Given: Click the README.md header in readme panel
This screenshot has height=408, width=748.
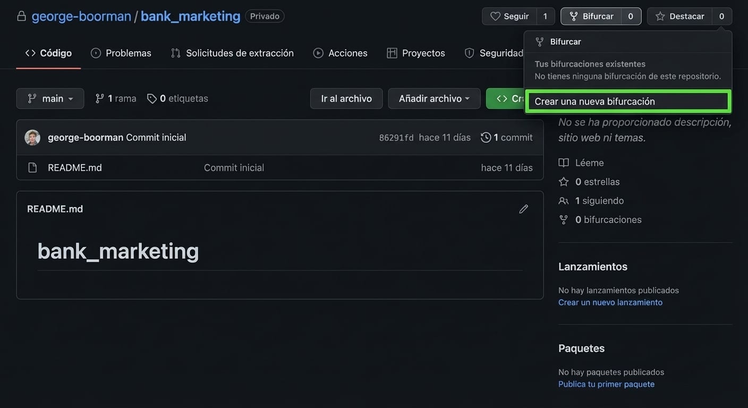Looking at the screenshot, I should [55, 209].
